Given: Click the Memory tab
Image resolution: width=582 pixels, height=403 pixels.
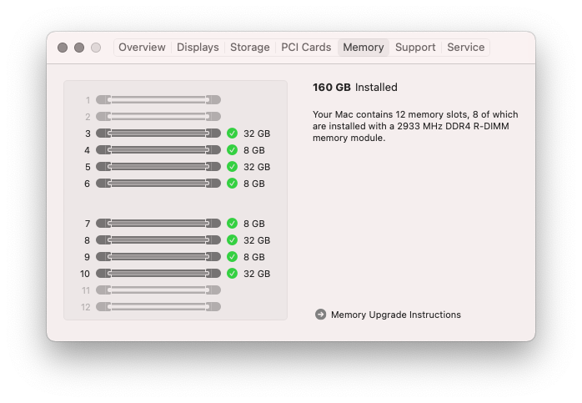Looking at the screenshot, I should (x=363, y=48).
